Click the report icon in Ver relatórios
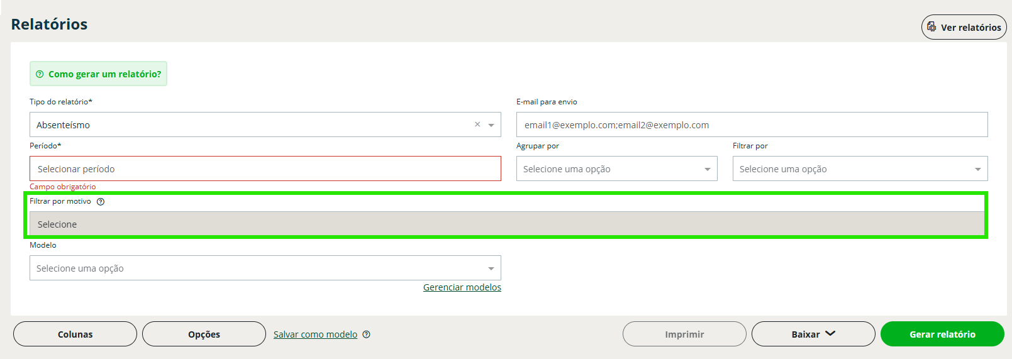The image size is (1012, 359). (931, 27)
